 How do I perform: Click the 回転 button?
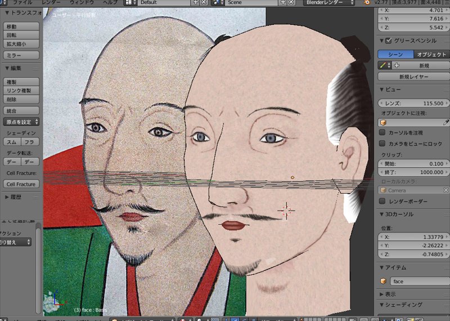[21, 35]
